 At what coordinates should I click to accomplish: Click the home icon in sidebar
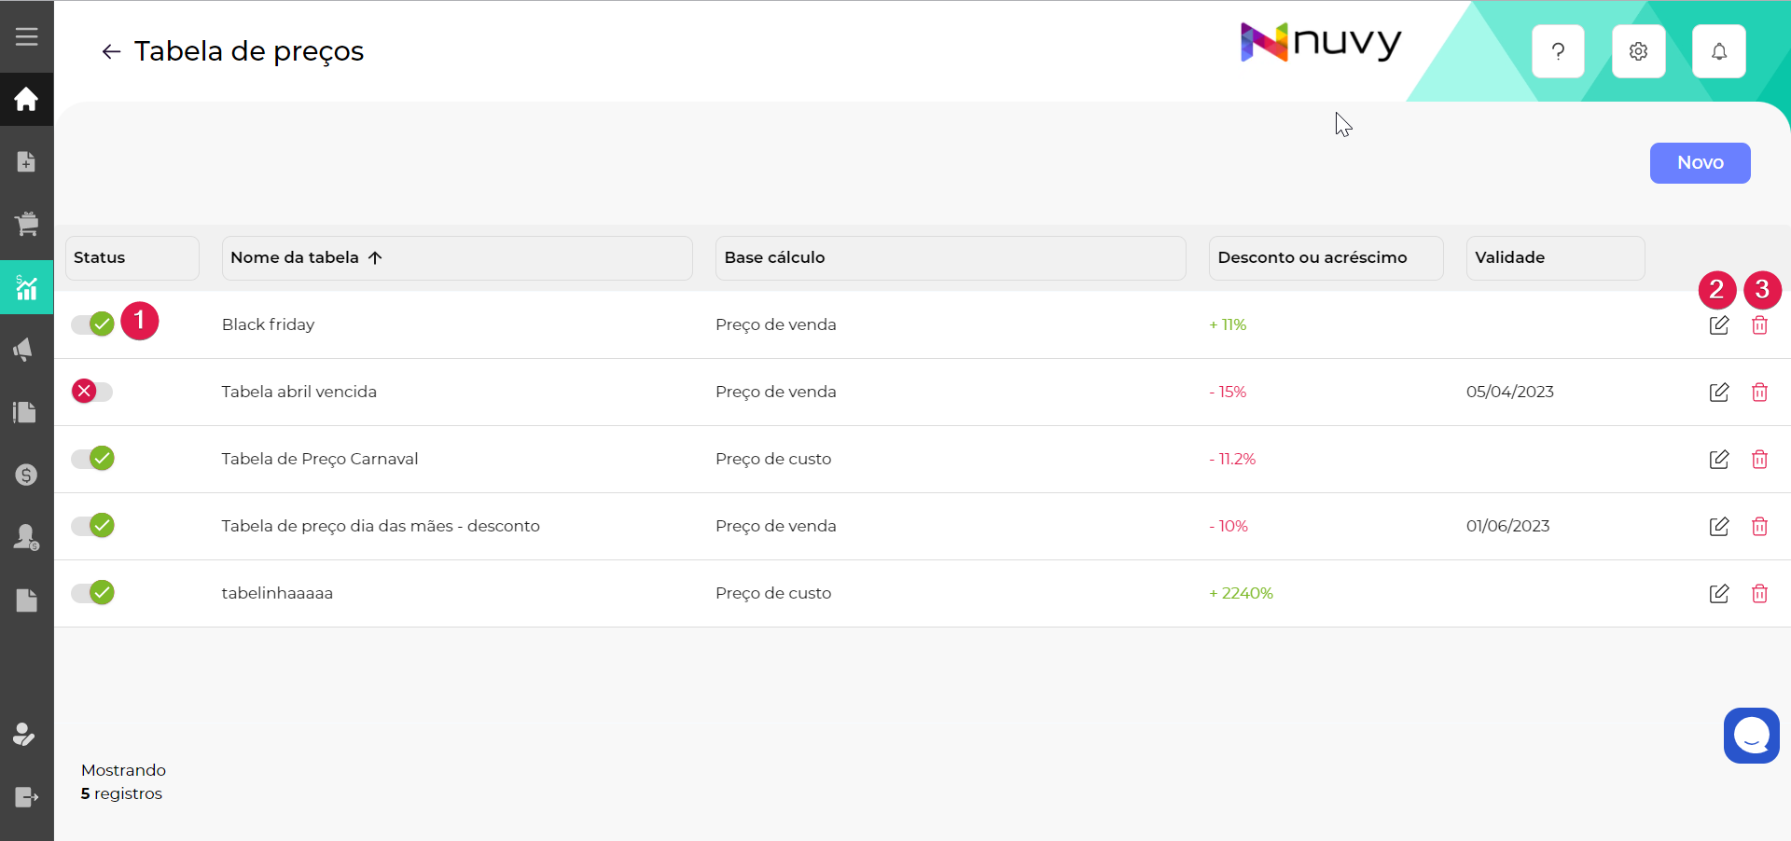pyautogui.click(x=26, y=99)
